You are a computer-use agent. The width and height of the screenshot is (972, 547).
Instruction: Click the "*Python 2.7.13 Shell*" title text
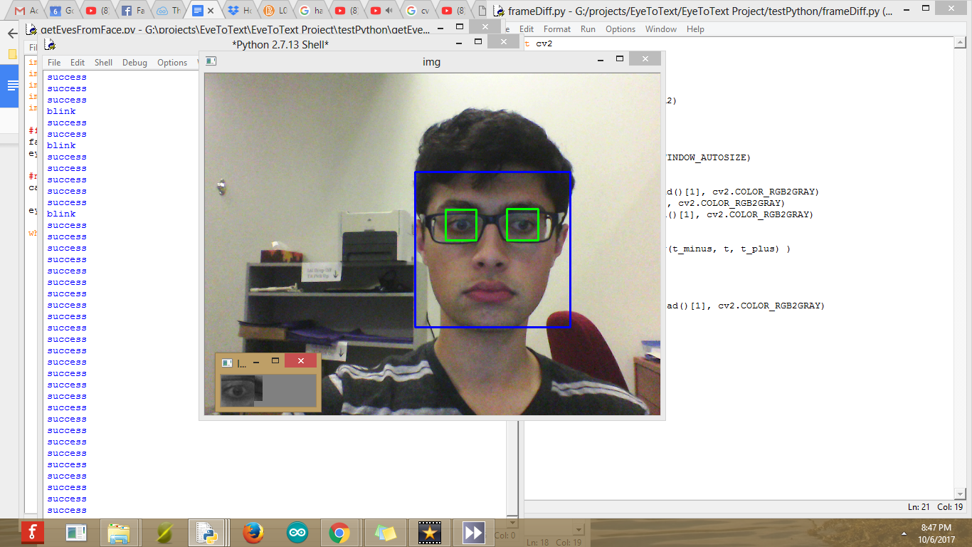click(280, 44)
